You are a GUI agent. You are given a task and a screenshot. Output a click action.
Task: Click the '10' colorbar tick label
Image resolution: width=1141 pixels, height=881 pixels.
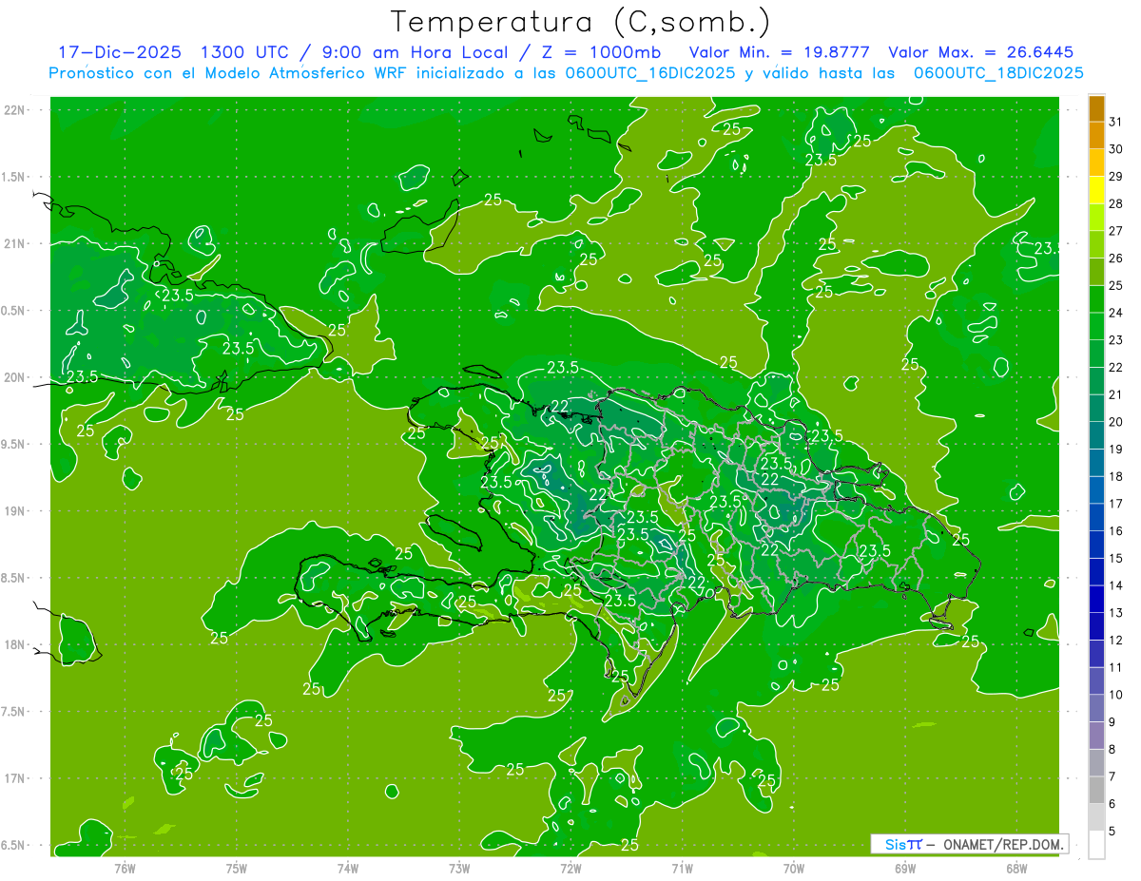(x=1116, y=695)
